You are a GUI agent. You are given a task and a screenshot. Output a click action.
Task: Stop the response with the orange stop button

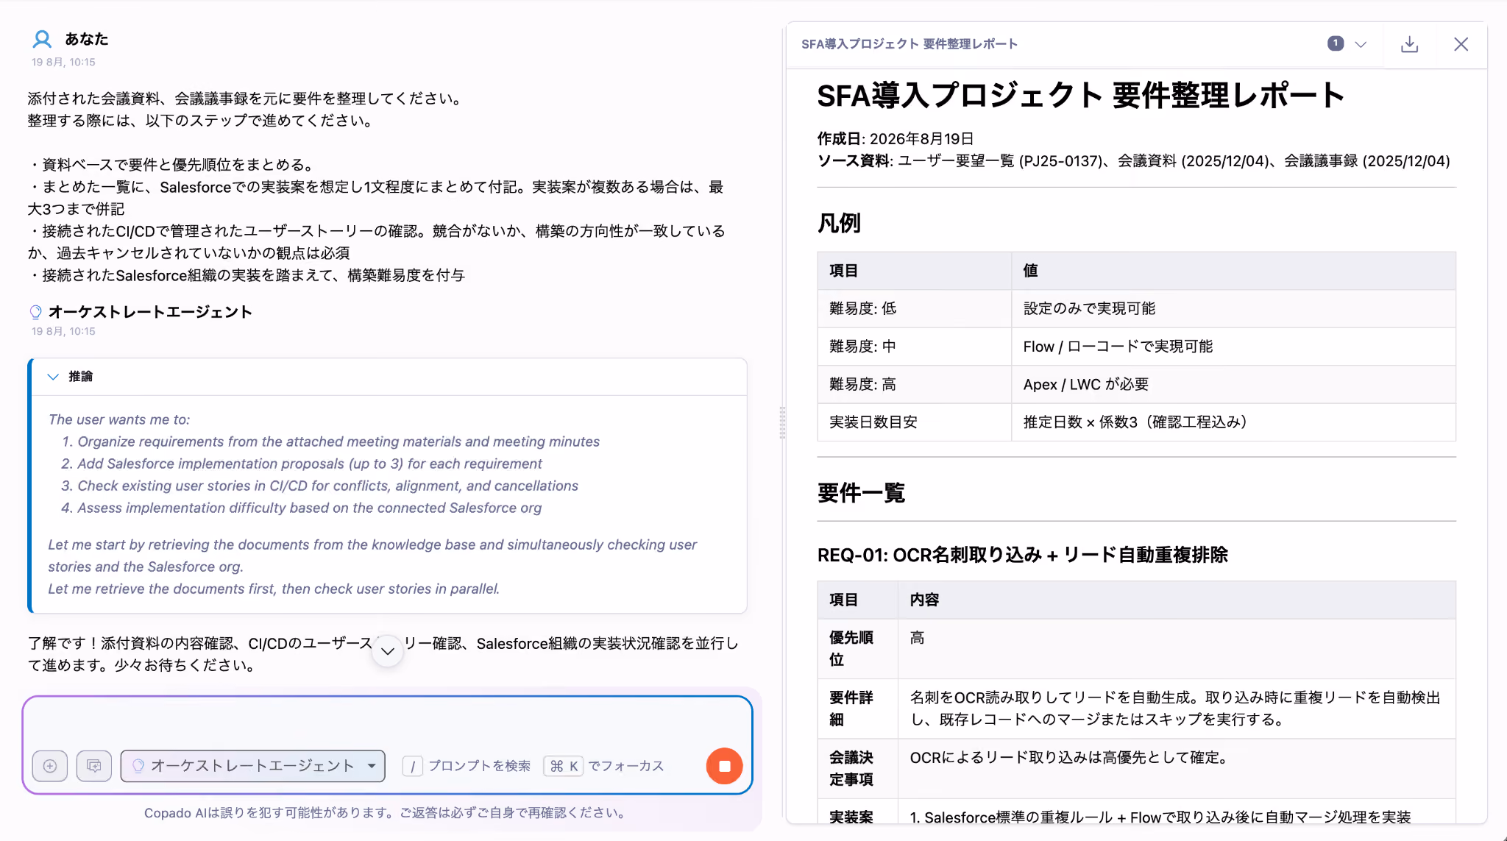point(724,766)
